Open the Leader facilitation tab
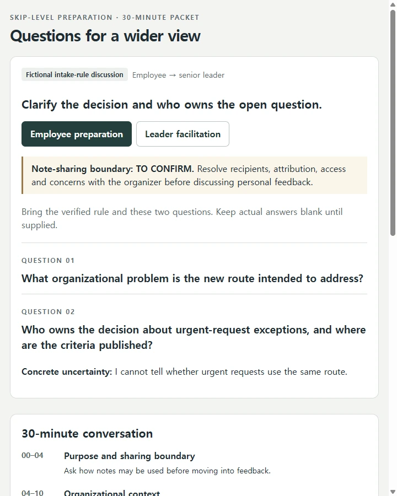 click(x=183, y=134)
